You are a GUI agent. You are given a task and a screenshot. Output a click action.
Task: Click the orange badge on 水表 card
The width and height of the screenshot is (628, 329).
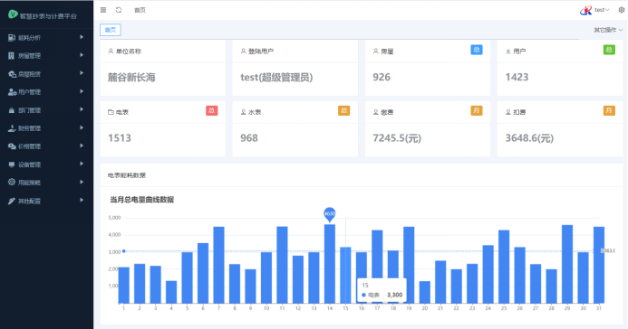coord(343,110)
